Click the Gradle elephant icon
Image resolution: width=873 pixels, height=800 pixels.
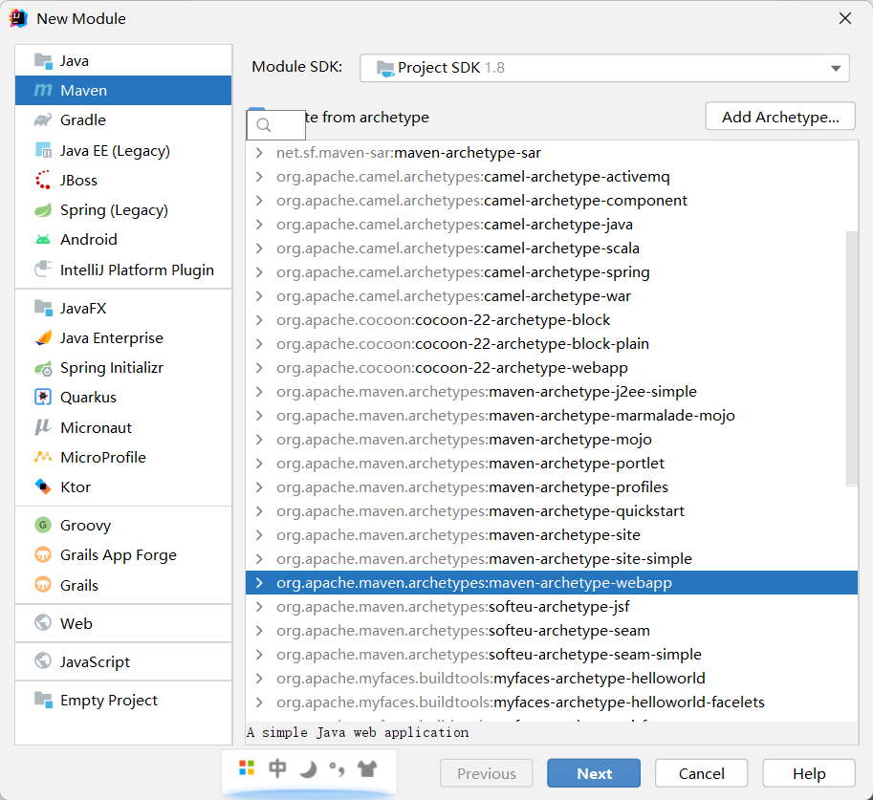(x=43, y=119)
